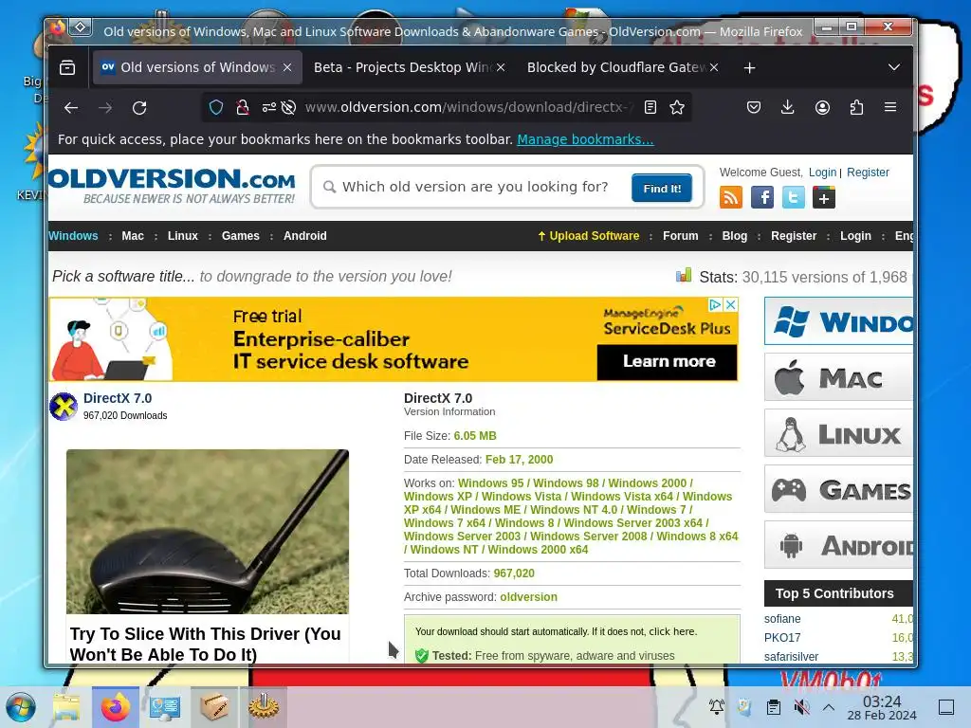Click the insecure connection padlock icon

[x=242, y=108]
